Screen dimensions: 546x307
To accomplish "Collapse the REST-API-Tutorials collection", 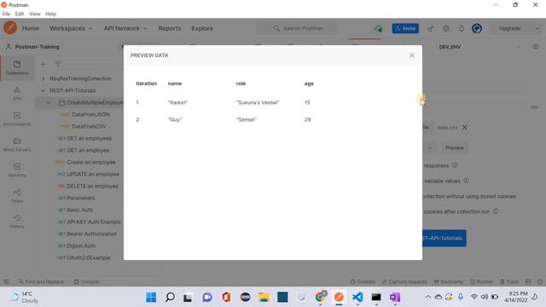I will coord(44,90).
